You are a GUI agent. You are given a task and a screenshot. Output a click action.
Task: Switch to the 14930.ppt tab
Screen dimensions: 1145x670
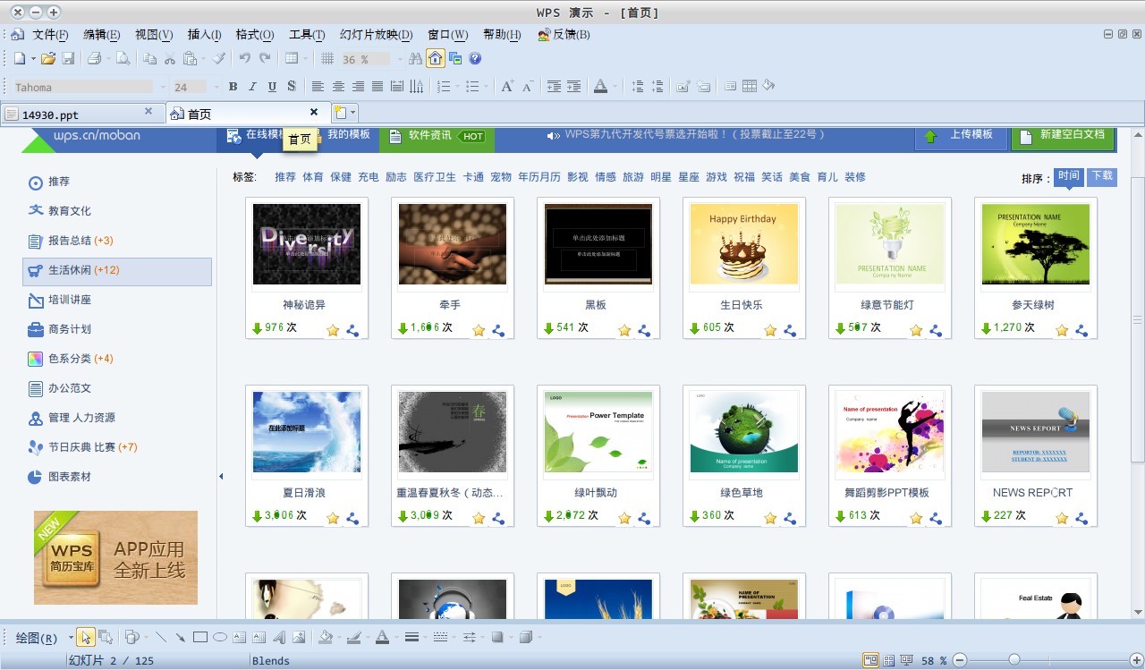click(82, 114)
